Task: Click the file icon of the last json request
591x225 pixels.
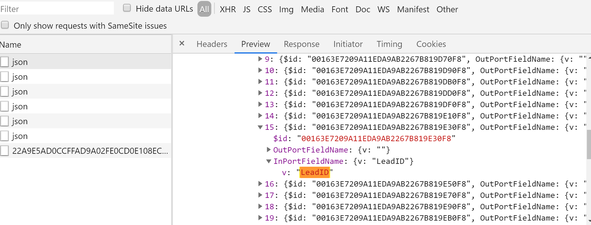Action: (x=4, y=136)
